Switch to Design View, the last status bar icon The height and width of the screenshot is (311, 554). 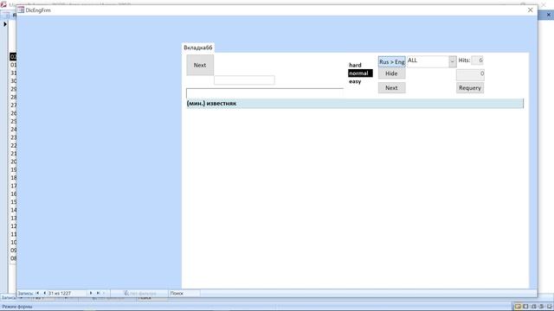coord(550,307)
